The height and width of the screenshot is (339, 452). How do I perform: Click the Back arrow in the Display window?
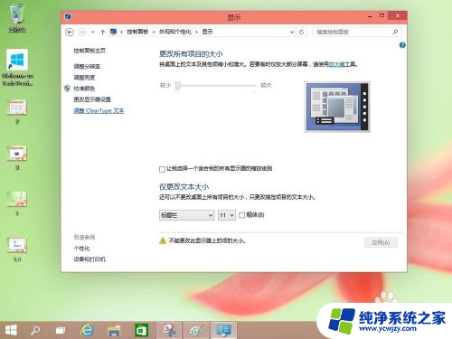coord(70,32)
